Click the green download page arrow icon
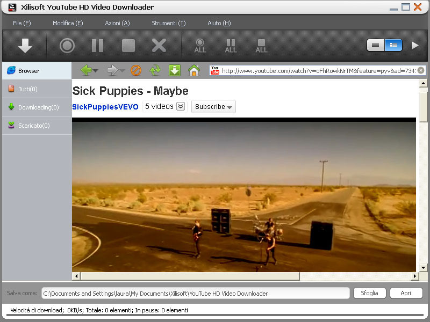Screen dimensions: 430x322 coord(173,70)
